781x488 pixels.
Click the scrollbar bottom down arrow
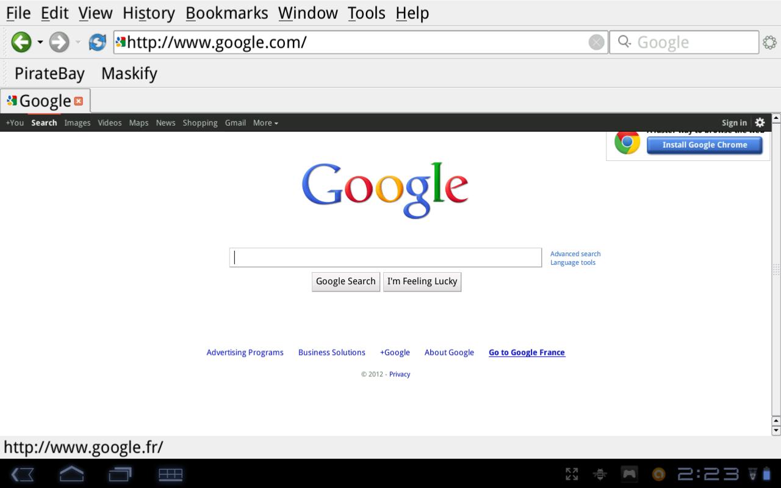(776, 431)
